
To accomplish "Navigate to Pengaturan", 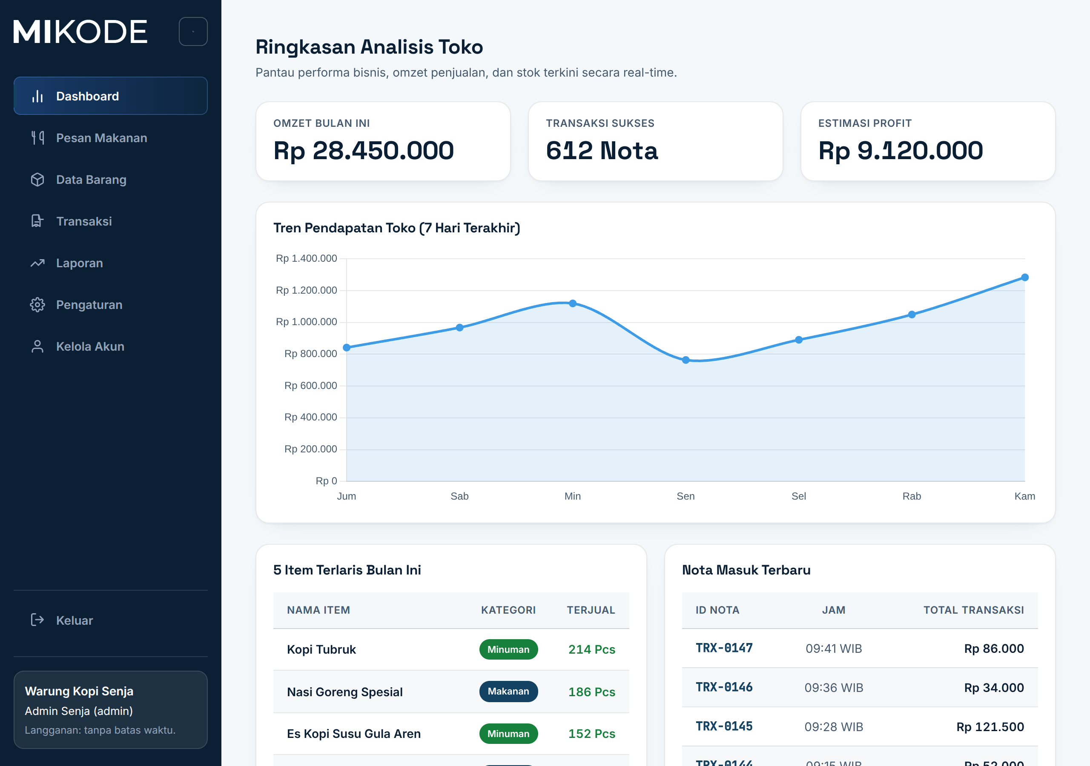I will [111, 305].
